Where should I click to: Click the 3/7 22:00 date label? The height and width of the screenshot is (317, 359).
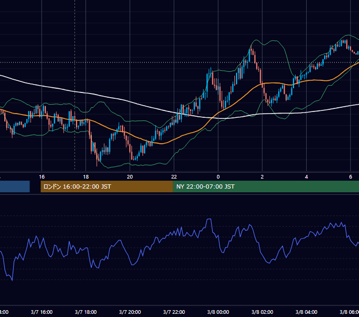pos(174,312)
